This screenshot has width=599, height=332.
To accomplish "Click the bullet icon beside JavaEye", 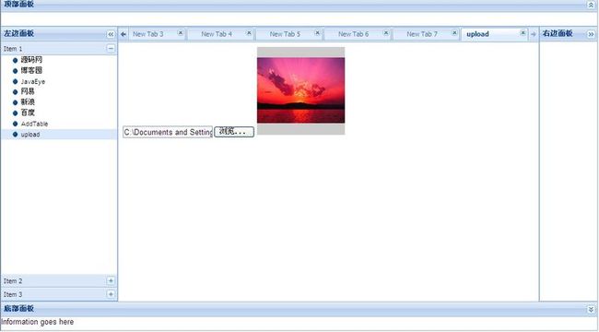I will tap(16, 81).
